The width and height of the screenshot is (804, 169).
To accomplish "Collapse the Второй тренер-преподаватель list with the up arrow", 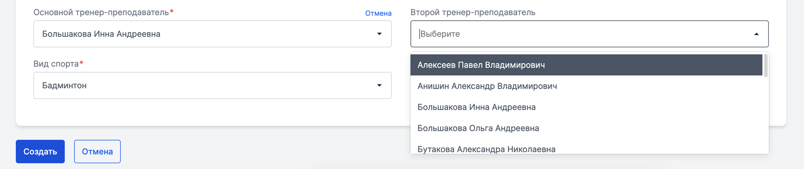I will click(756, 34).
